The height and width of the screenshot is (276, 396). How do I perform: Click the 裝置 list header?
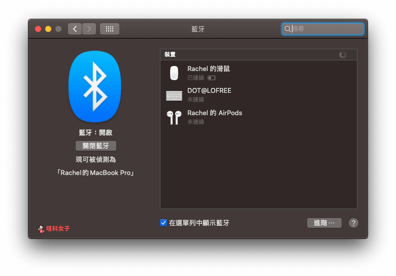(x=258, y=54)
